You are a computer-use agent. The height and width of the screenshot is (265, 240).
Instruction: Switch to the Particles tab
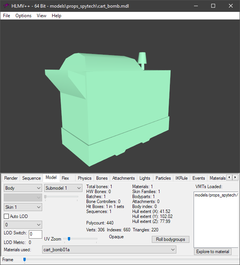coord(163,178)
